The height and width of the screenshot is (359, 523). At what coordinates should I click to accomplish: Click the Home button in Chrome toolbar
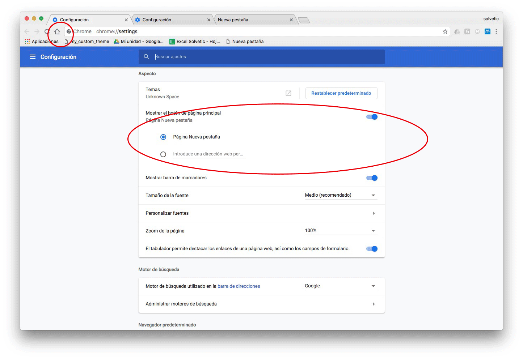tap(57, 31)
